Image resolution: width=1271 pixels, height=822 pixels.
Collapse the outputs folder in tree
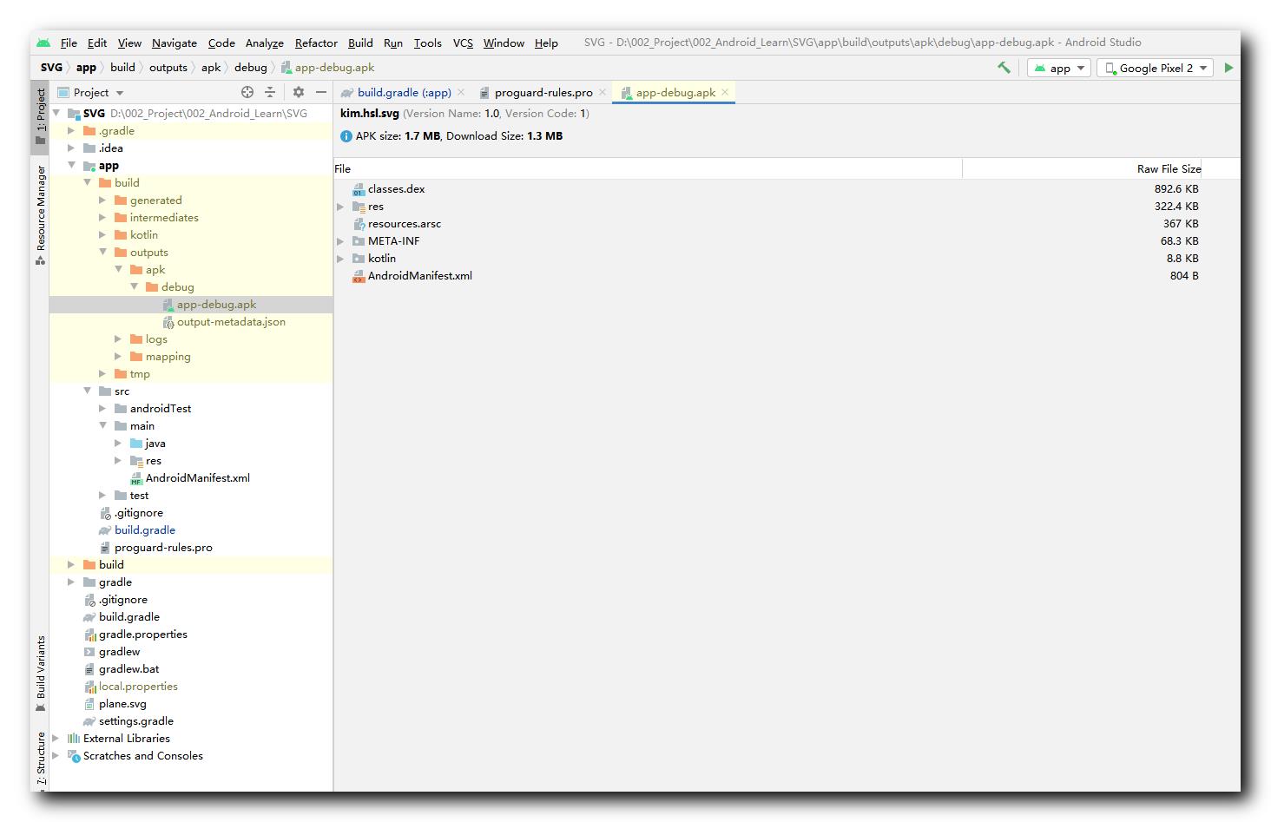click(102, 252)
